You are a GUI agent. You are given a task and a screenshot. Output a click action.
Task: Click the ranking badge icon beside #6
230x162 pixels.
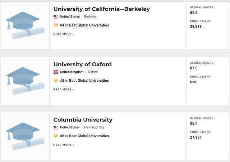tap(56, 136)
